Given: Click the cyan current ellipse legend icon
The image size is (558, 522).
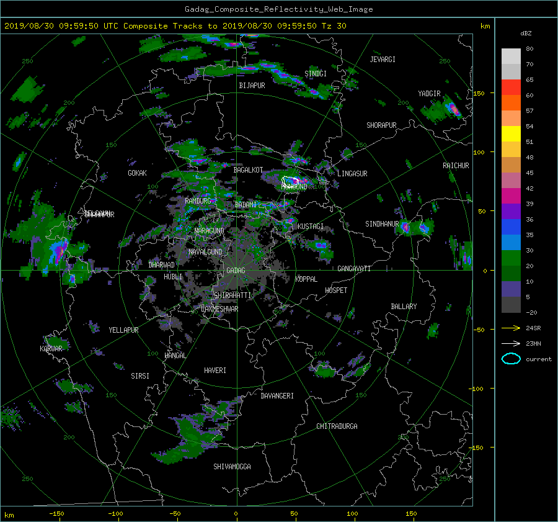Looking at the screenshot, I should (x=511, y=359).
